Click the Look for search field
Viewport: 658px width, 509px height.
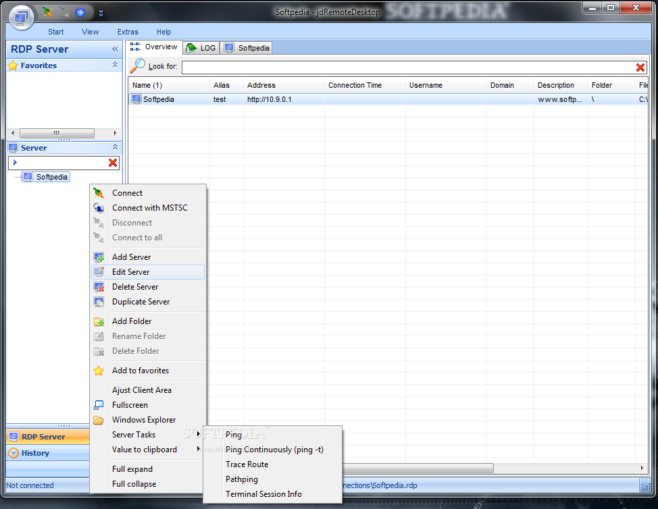pos(408,67)
